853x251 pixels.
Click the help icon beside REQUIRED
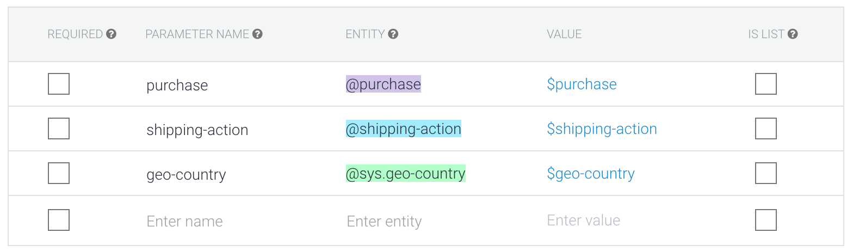[111, 34]
